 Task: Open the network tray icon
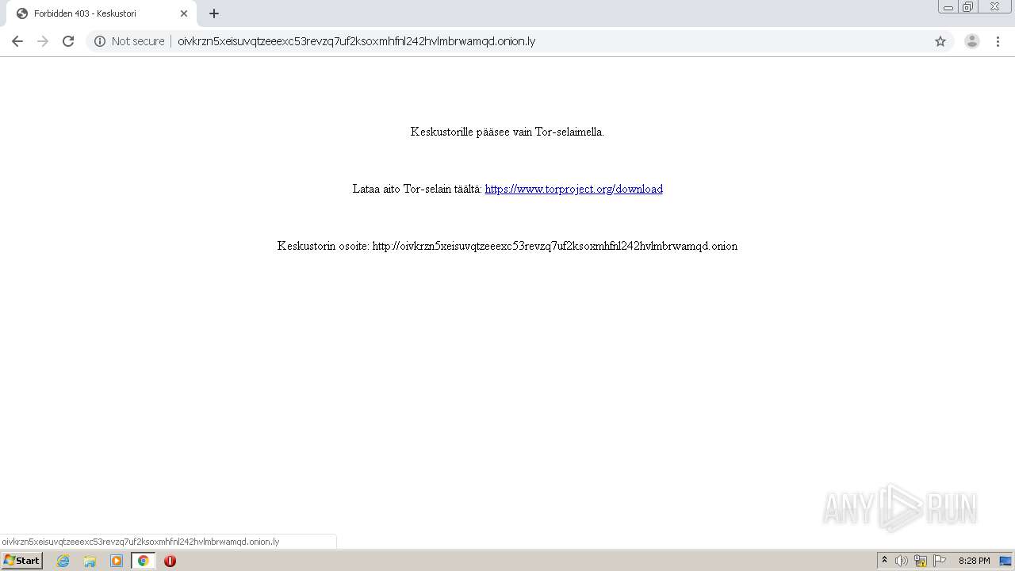[x=921, y=561]
